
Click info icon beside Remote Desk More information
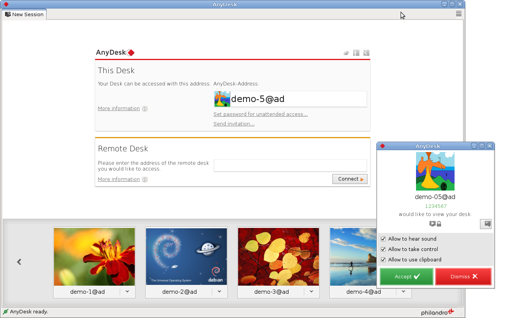pos(145,180)
